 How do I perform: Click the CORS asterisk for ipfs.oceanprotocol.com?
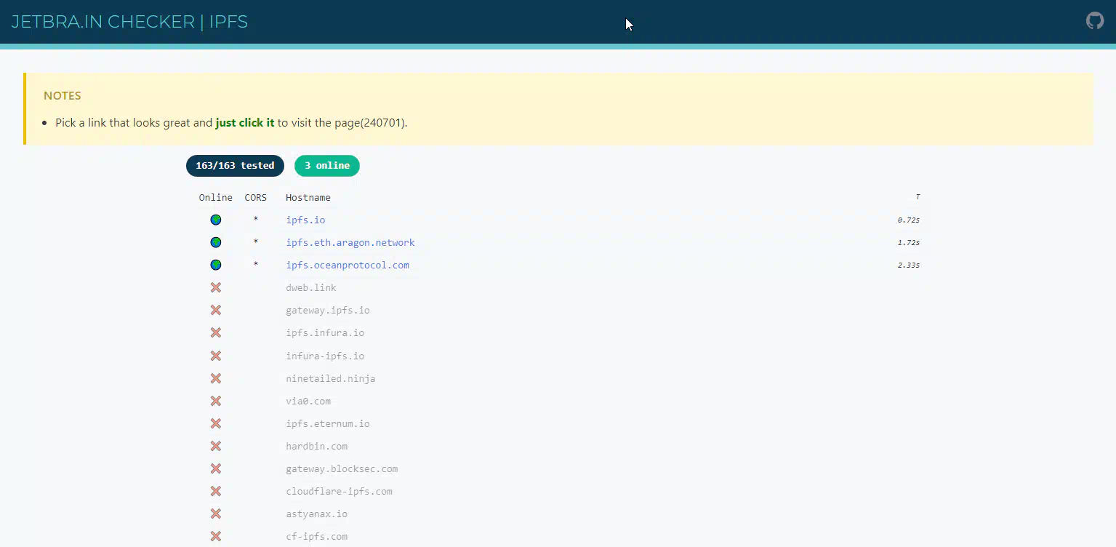coord(256,265)
